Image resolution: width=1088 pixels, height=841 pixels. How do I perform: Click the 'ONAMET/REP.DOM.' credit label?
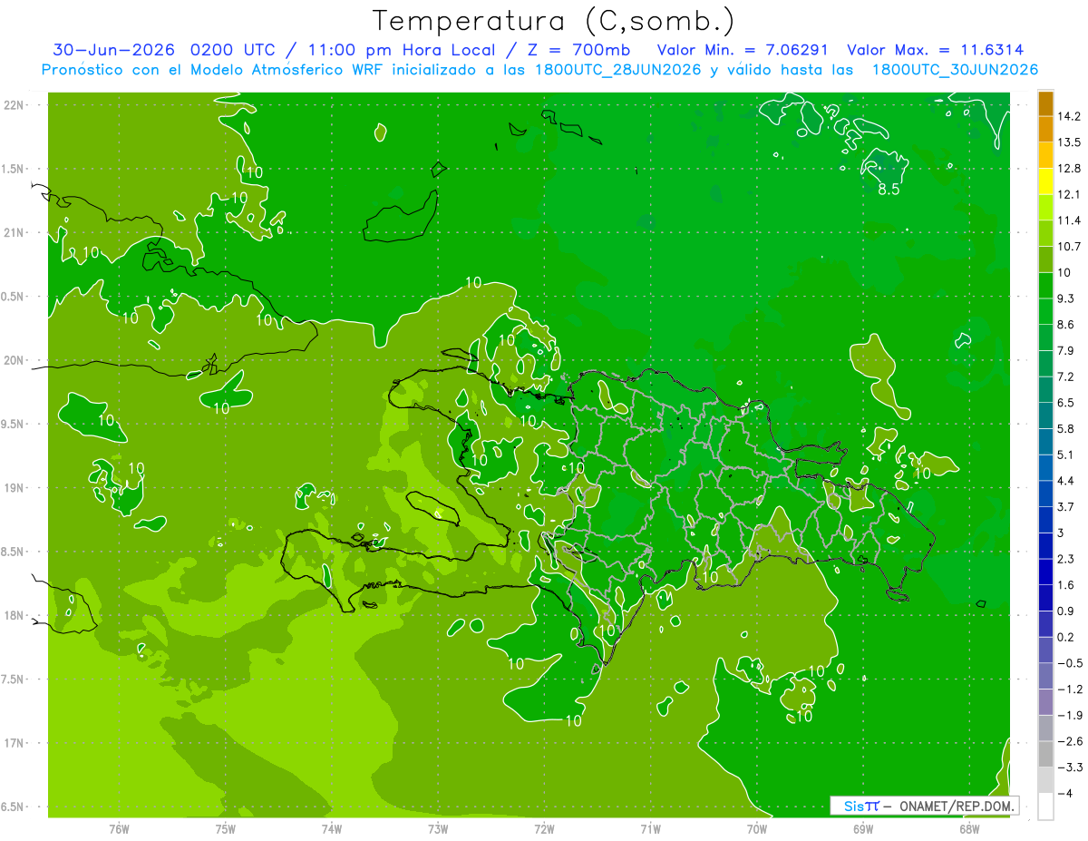coord(957,806)
